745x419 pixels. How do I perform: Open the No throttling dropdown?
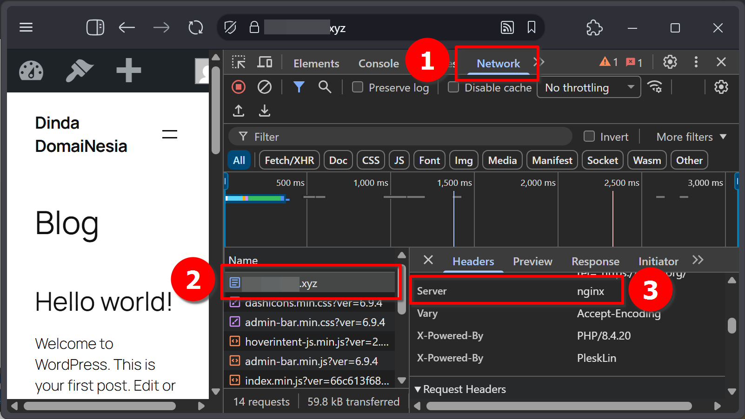pos(589,87)
